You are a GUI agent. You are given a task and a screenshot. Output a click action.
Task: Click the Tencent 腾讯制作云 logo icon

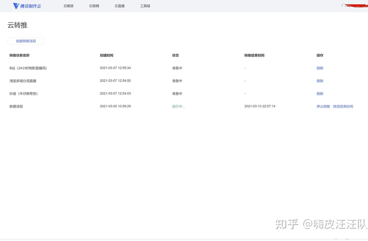pos(16,6)
